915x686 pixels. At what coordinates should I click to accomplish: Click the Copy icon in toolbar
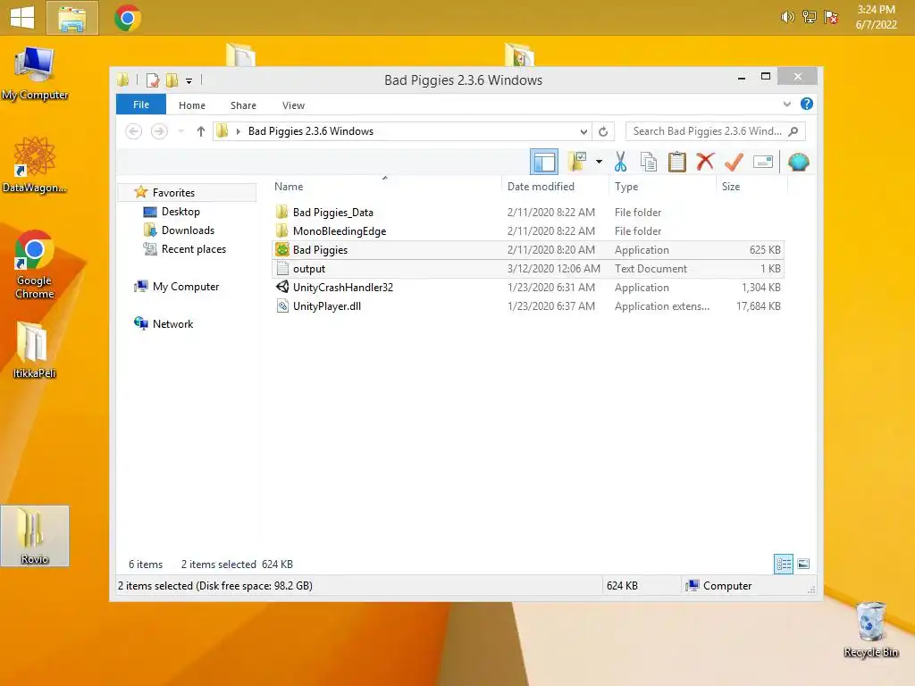(649, 162)
